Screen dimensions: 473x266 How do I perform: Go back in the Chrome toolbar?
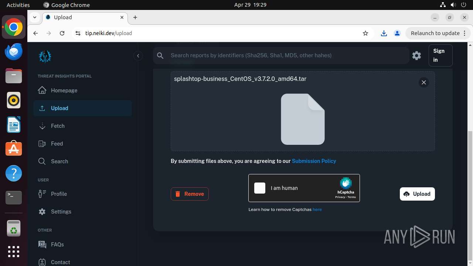coord(35,33)
